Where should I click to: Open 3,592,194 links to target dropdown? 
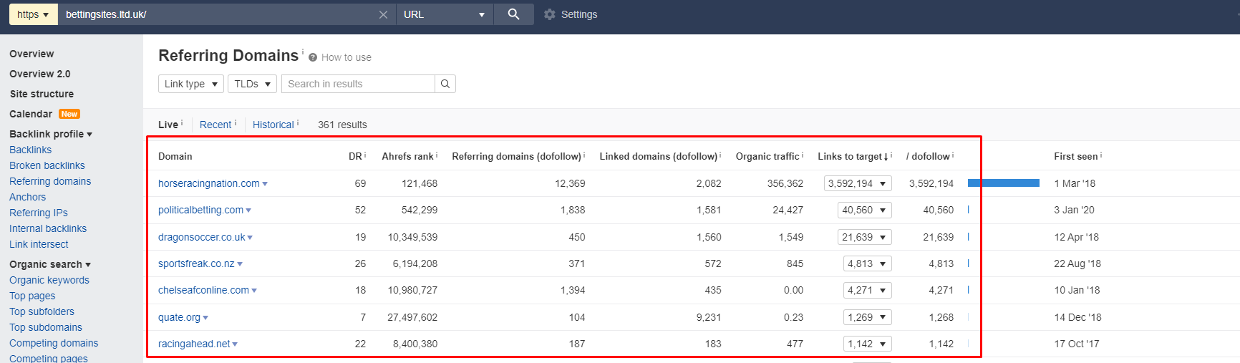(858, 183)
